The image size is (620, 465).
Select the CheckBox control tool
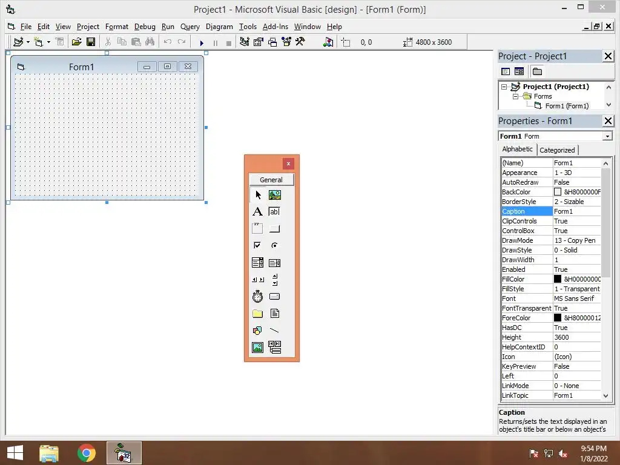(x=257, y=245)
